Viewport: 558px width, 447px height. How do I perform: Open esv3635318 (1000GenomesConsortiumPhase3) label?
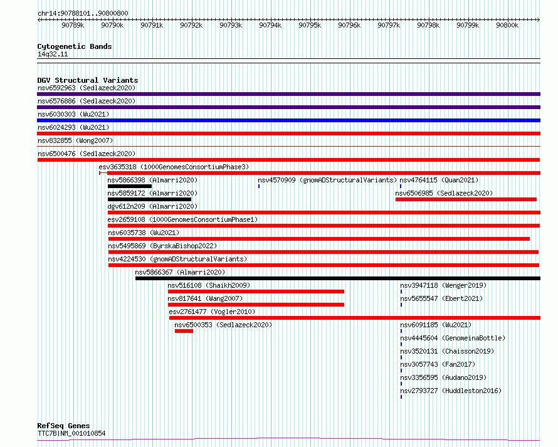(174, 167)
